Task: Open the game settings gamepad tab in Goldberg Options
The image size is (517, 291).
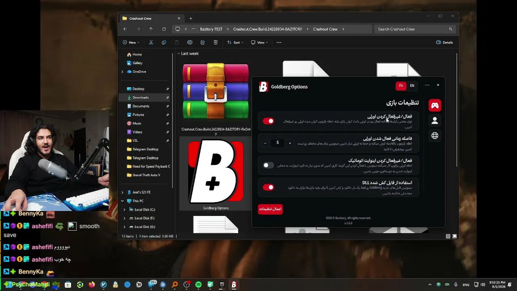Action: (x=435, y=105)
